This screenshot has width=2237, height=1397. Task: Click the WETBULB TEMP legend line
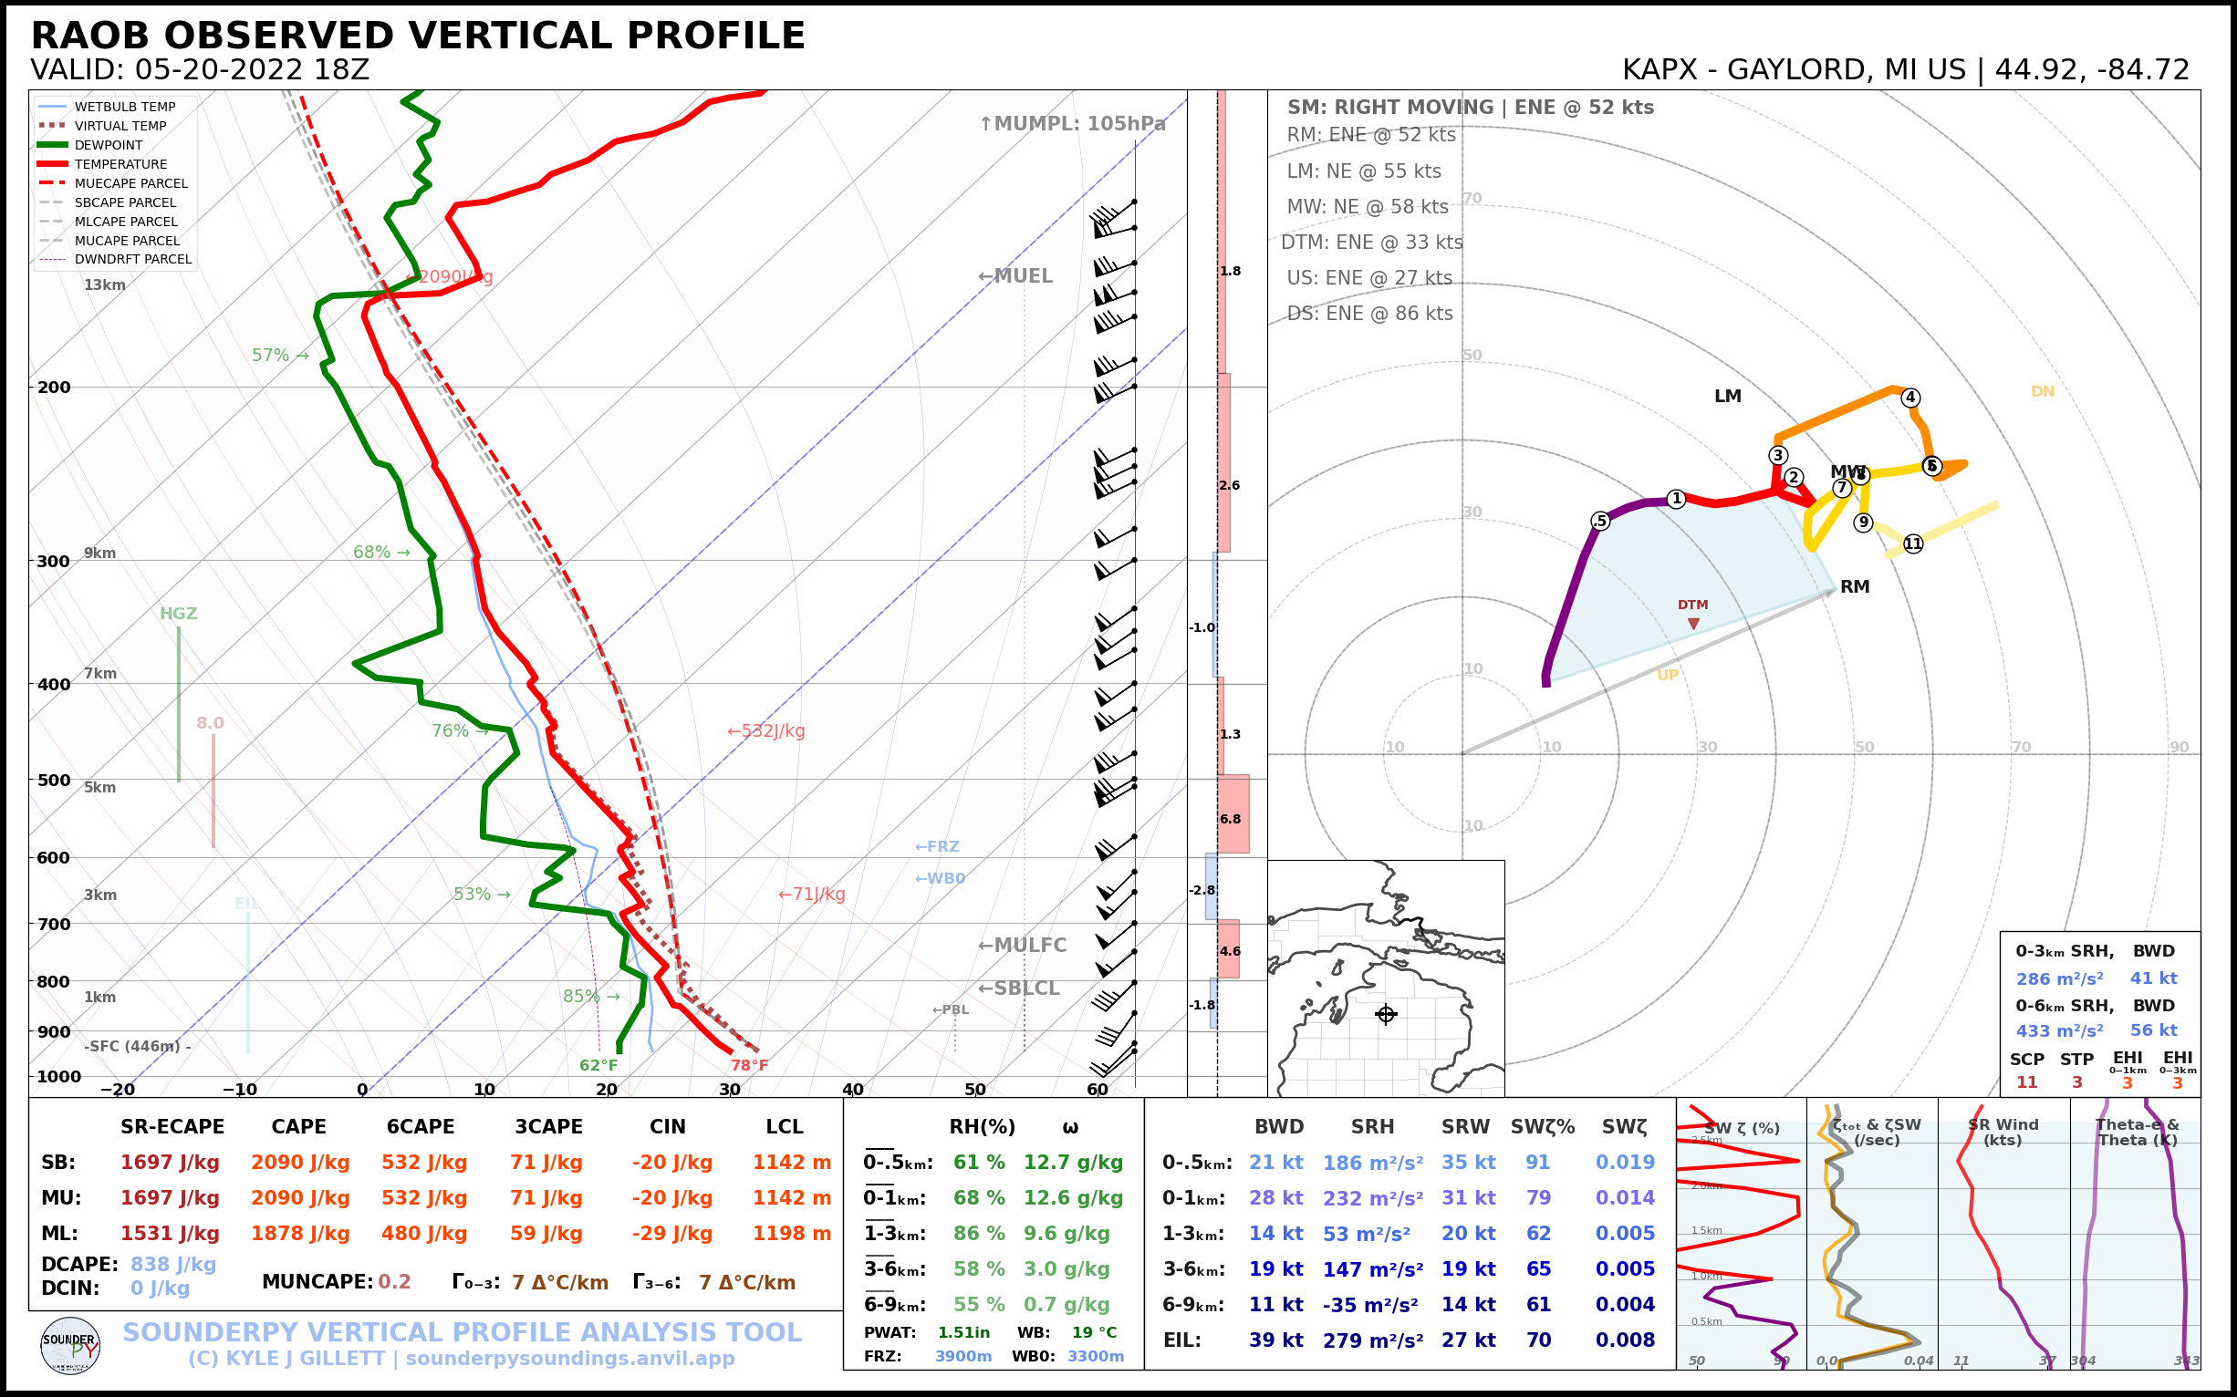point(52,107)
